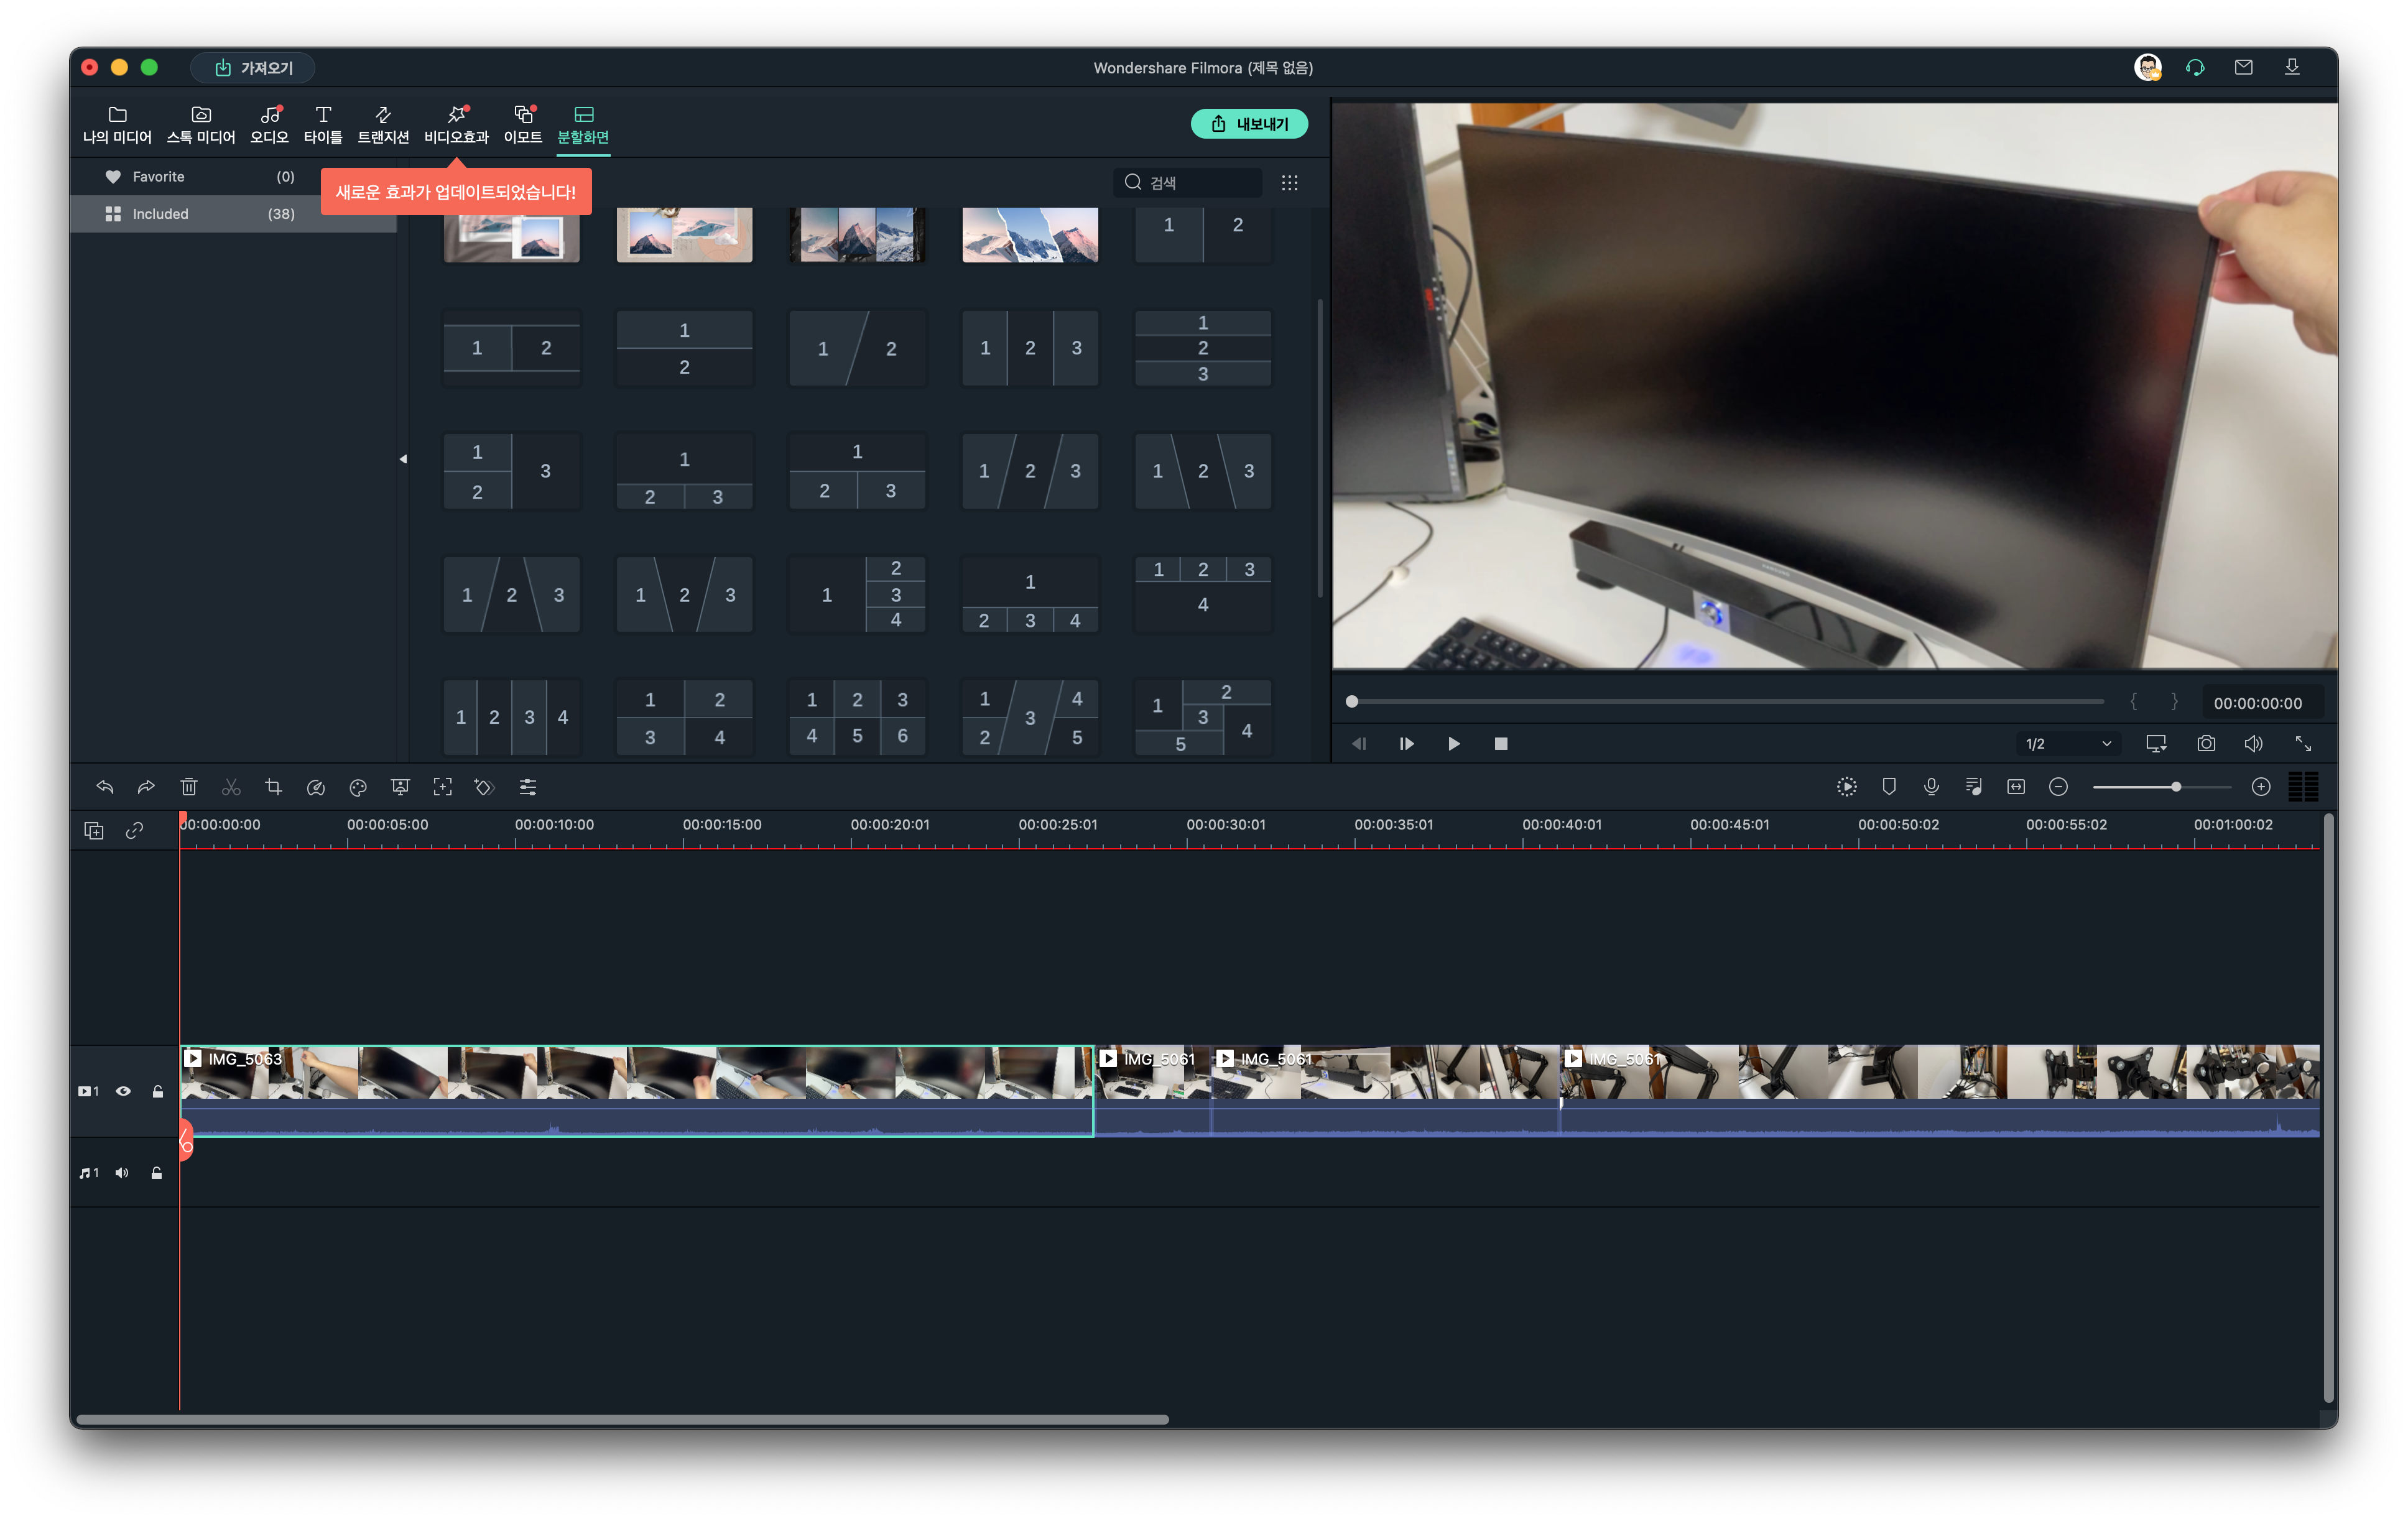The height and width of the screenshot is (1521, 2408).
Task: Open the 1/2 preview quality dropdown
Action: tap(2068, 743)
